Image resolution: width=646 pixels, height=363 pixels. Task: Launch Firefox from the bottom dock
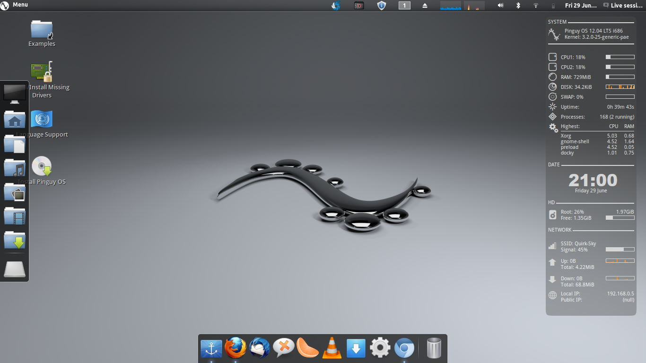point(236,348)
